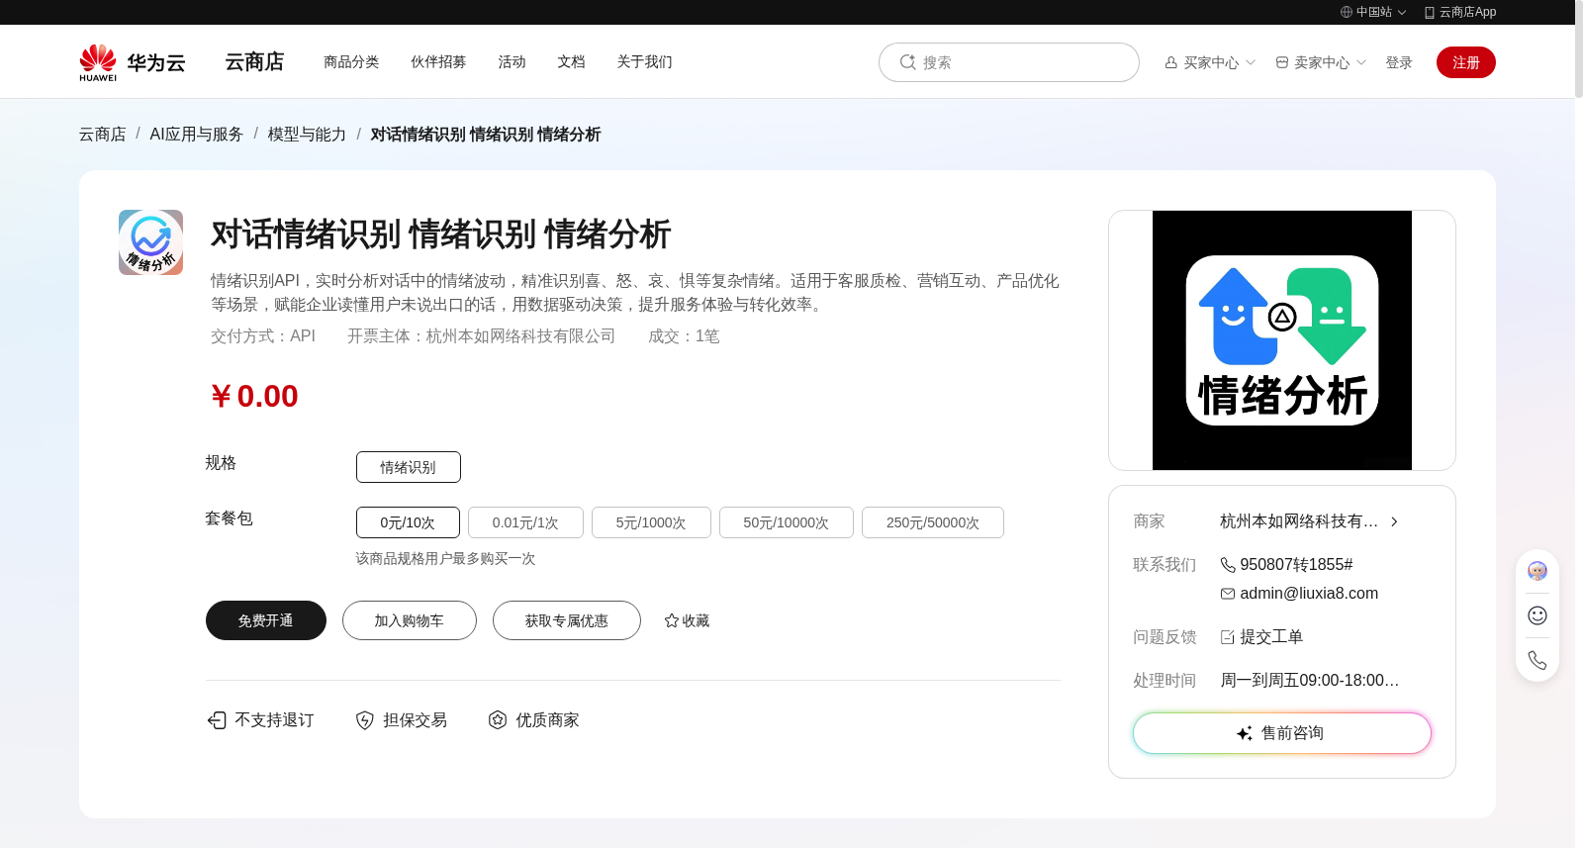Click the 周一到周五09:00-18:00 hours text
Image resolution: width=1583 pixels, height=848 pixels.
coord(1310,681)
